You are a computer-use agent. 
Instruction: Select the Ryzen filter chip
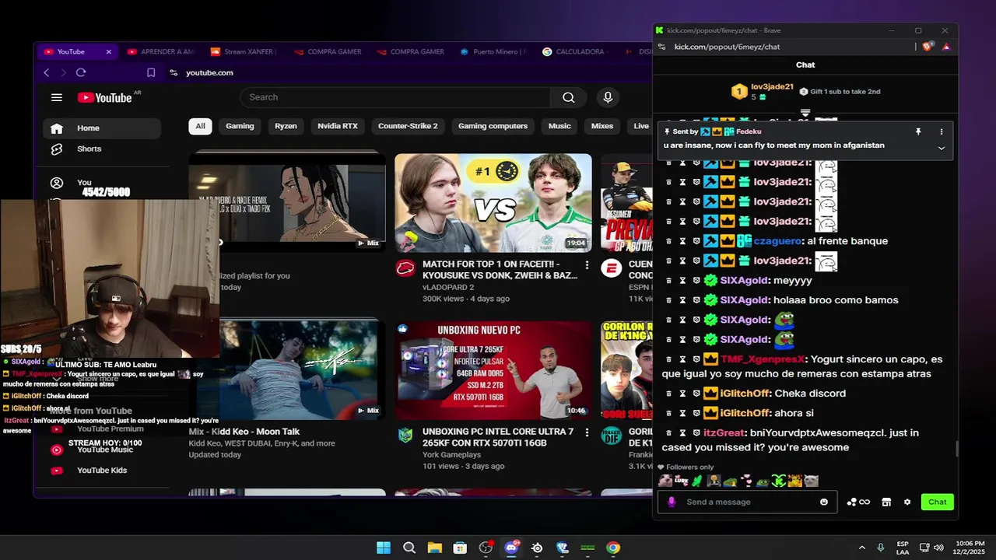tap(286, 126)
